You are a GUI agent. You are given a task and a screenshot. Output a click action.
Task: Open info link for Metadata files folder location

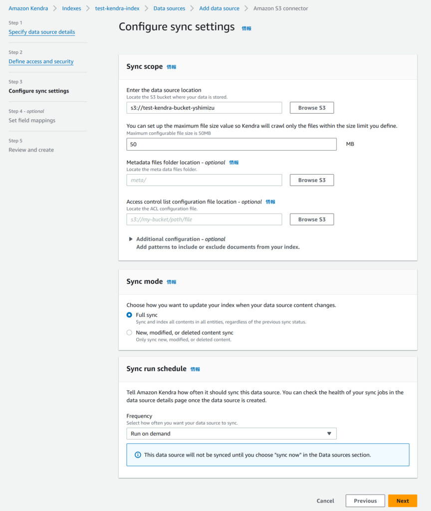pos(234,162)
